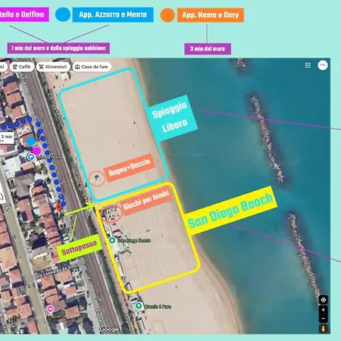Select the 3 min dal mare label
The height and width of the screenshot is (341, 341).
coord(208,48)
